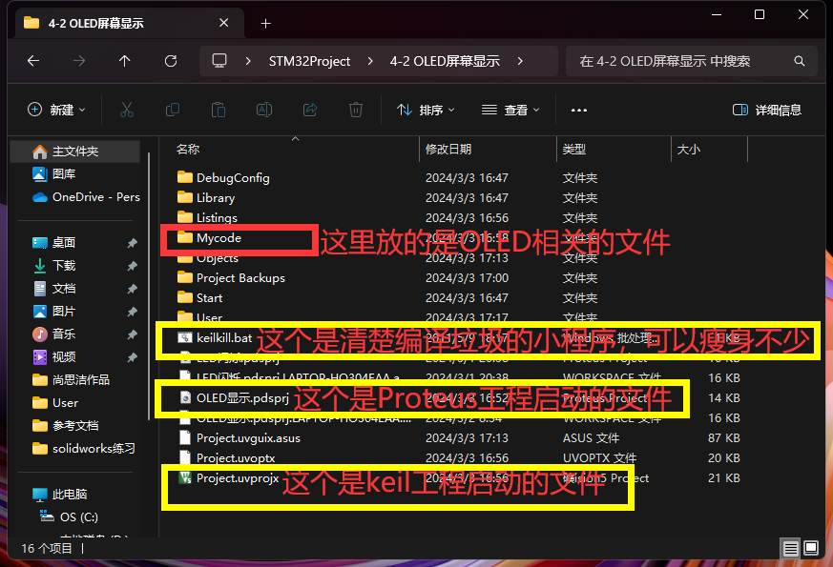Click the Forward navigation arrow
This screenshot has height=567, width=833.
pos(79,61)
